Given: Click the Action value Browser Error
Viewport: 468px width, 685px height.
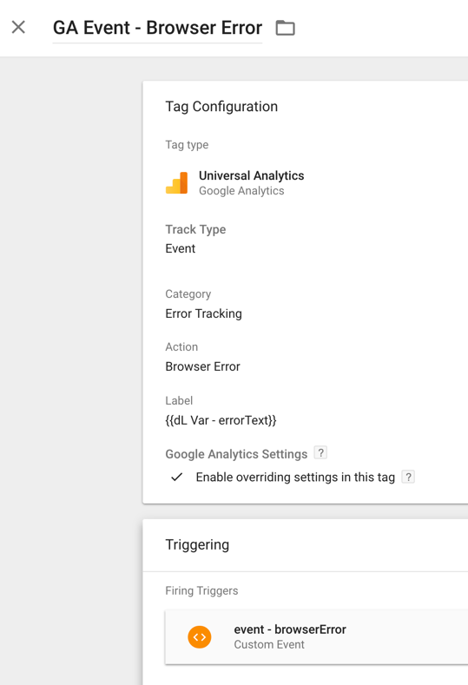Looking at the screenshot, I should click(203, 366).
